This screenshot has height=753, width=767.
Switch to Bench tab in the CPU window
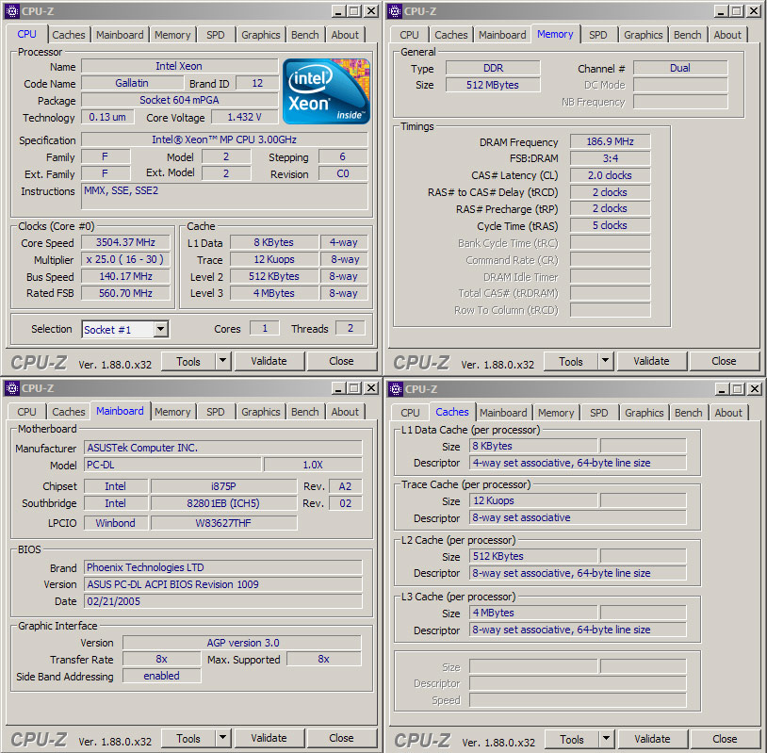(304, 35)
